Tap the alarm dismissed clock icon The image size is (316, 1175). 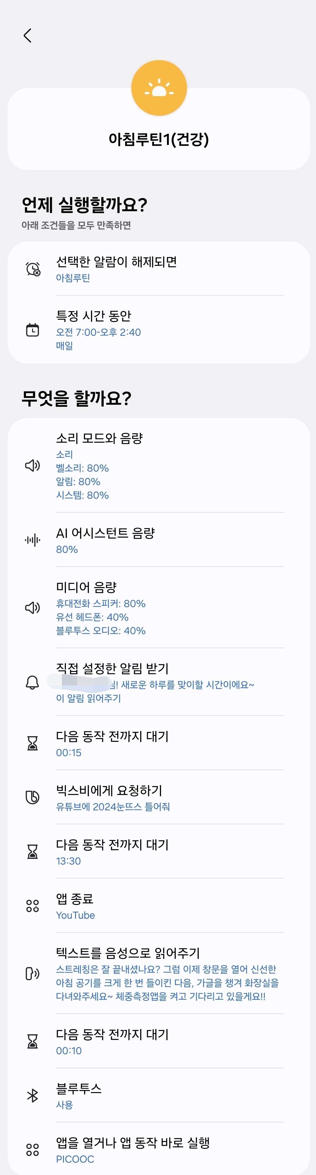33,269
